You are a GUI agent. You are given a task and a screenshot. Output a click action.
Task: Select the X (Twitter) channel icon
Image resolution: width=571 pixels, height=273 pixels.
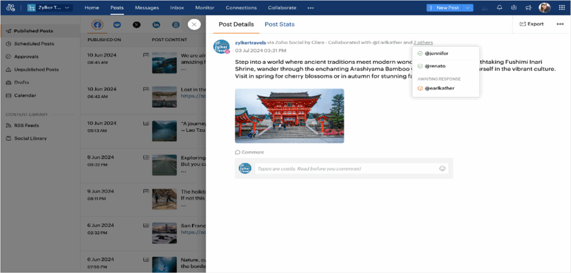coord(137,24)
